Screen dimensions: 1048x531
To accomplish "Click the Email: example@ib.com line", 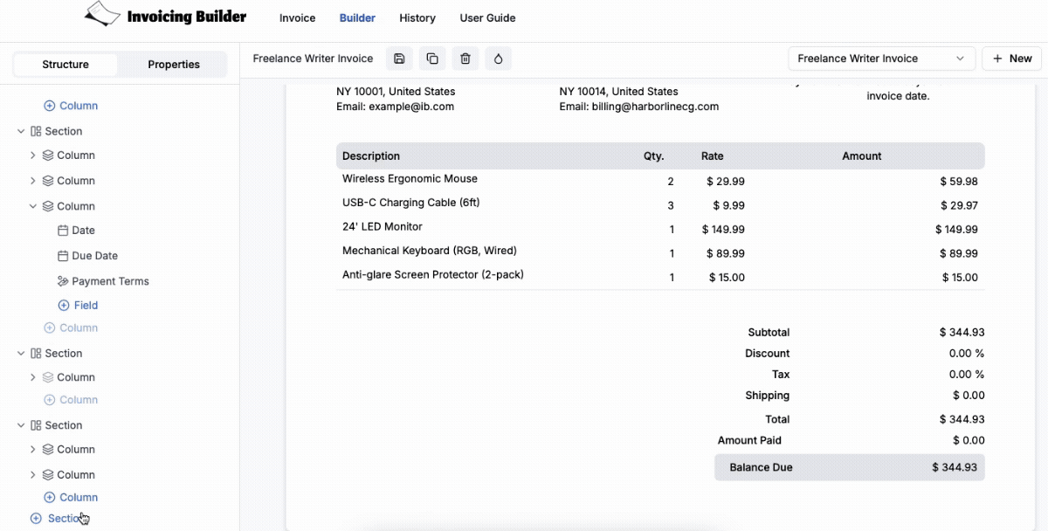I will coord(395,107).
